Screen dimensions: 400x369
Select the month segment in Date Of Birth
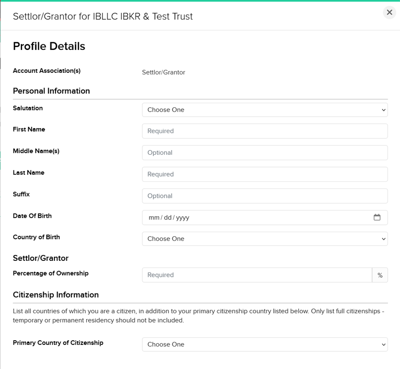(x=154, y=218)
